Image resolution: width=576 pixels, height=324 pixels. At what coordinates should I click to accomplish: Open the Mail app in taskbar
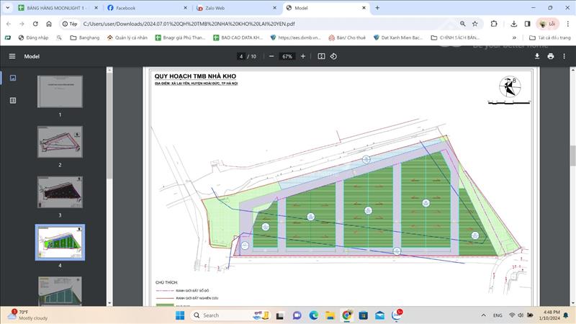click(x=380, y=315)
